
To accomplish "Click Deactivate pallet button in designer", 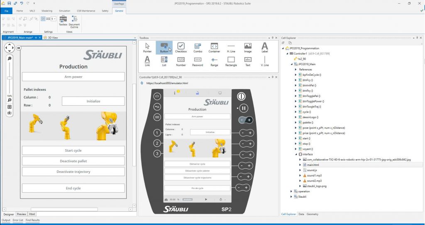I will pyautogui.click(x=73, y=161).
